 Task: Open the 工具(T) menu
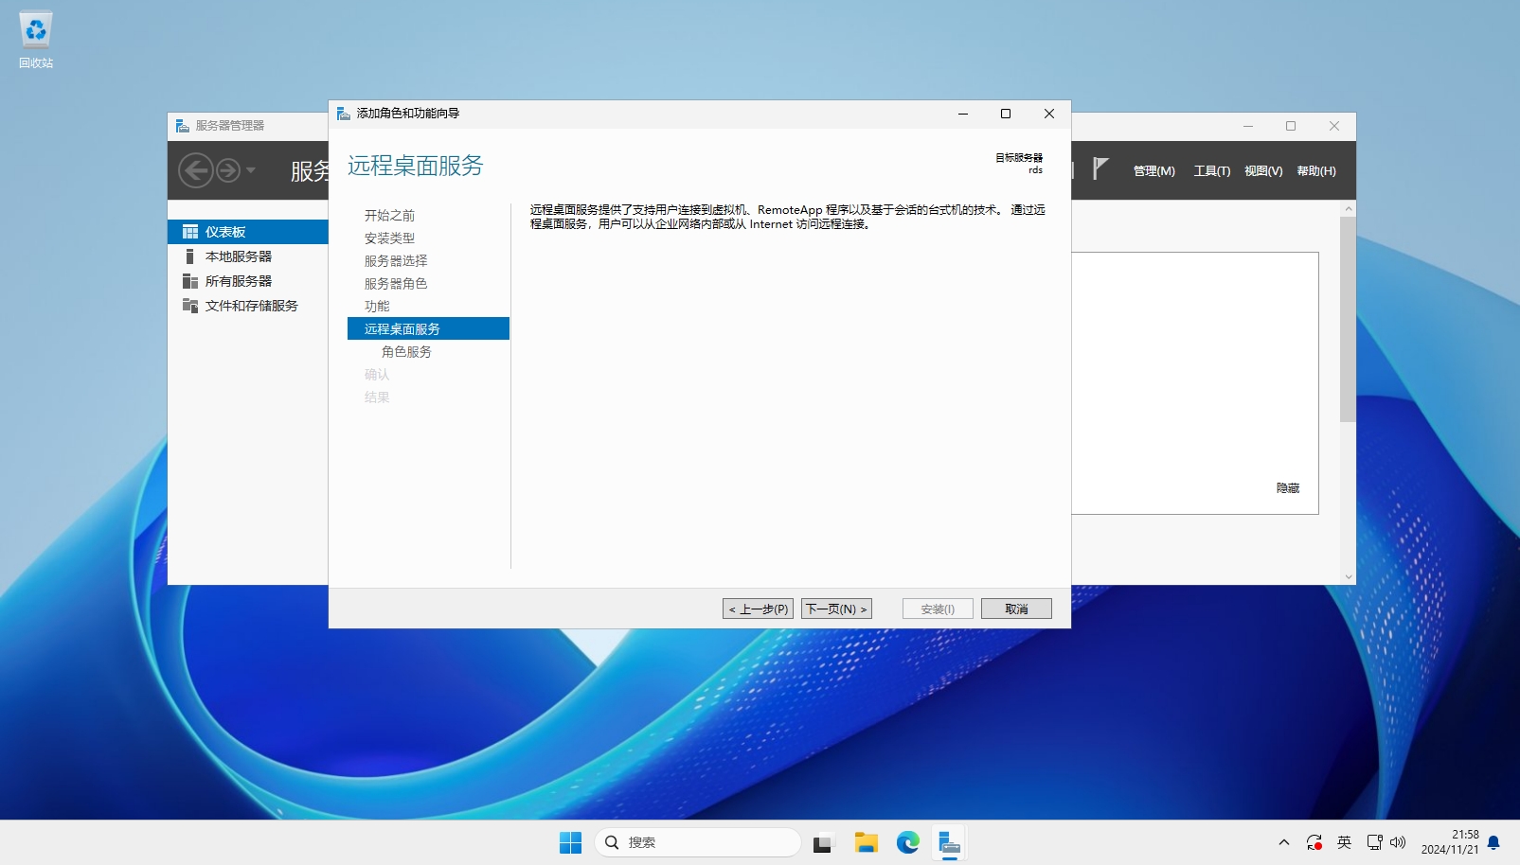point(1211,171)
